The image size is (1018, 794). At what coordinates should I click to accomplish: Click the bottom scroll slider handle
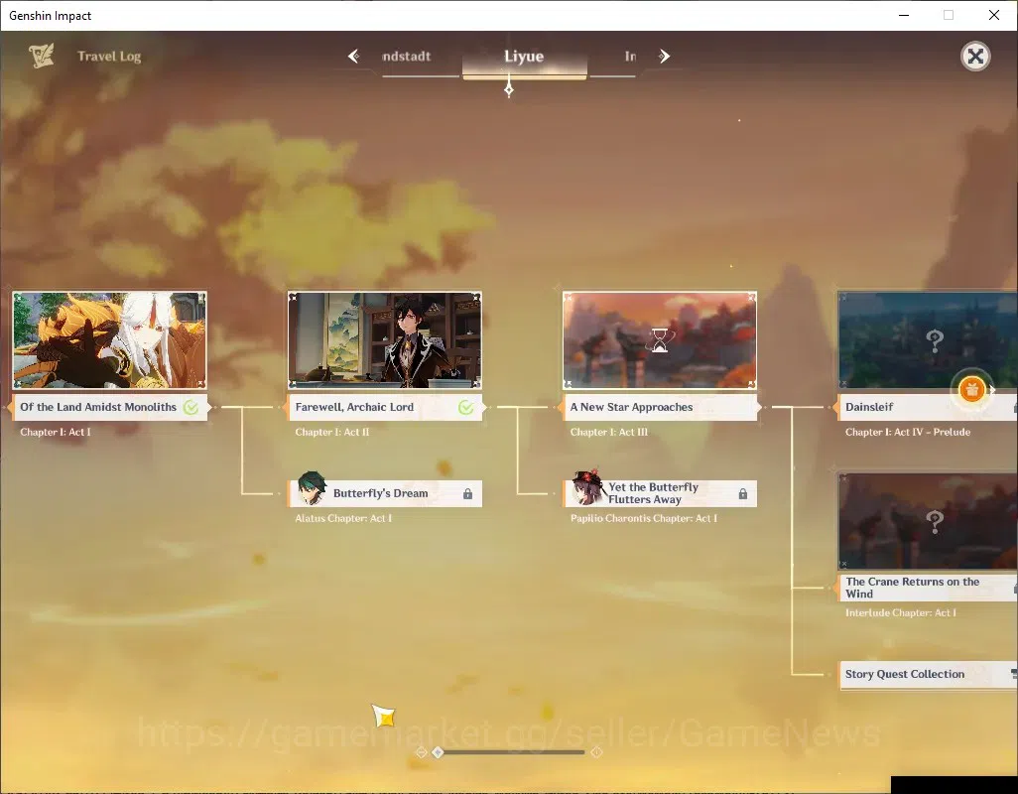click(439, 752)
